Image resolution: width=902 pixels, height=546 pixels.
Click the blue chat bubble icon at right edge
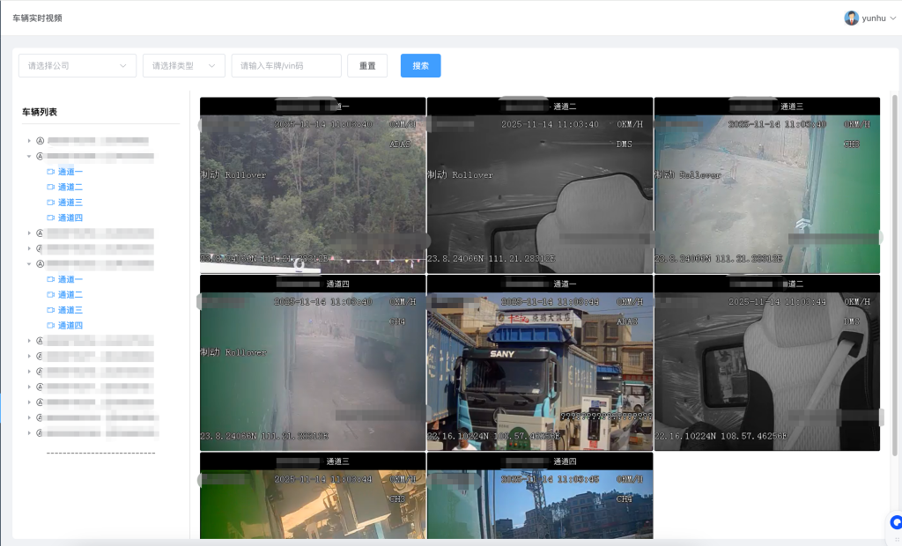pos(896,521)
